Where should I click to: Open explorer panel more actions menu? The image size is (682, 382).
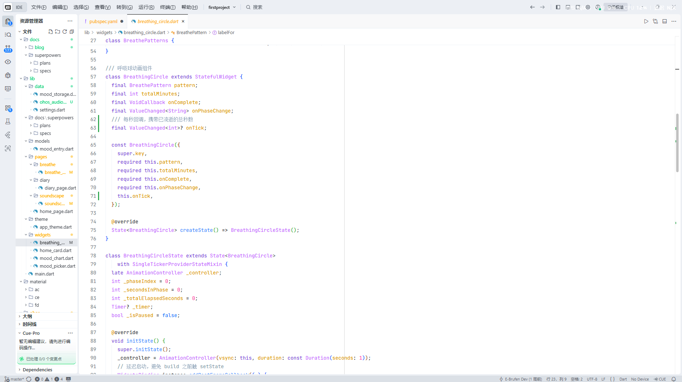coord(70,21)
